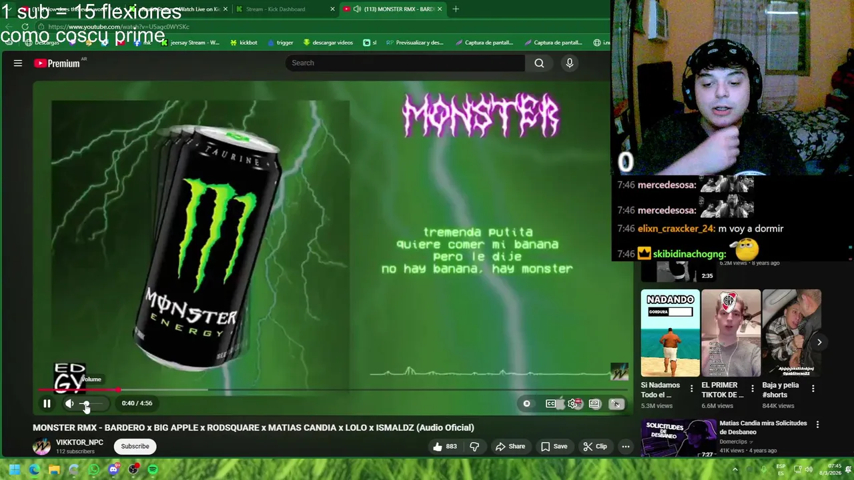Select the MONSTER RMX browser tab
The height and width of the screenshot is (480, 854).
pyautogui.click(x=392, y=9)
